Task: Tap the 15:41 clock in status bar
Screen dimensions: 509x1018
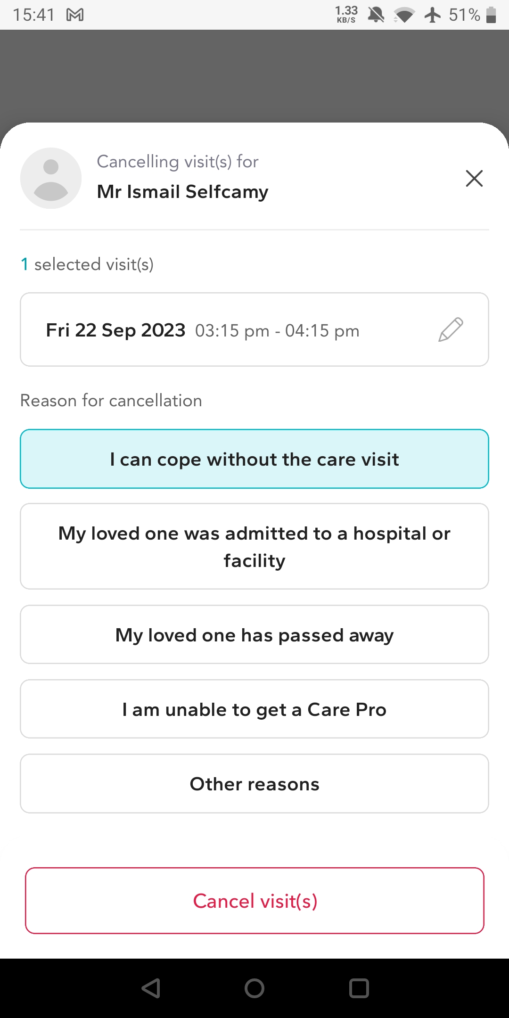Action: pyautogui.click(x=33, y=15)
